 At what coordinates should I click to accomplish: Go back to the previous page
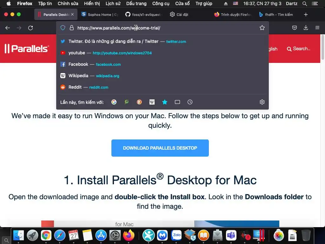coord(8,28)
